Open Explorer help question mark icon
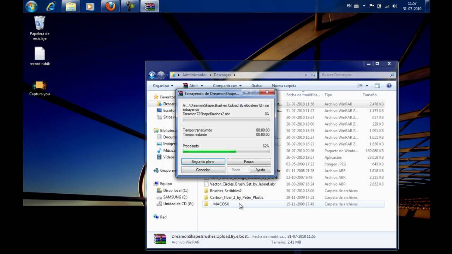 [x=389, y=86]
